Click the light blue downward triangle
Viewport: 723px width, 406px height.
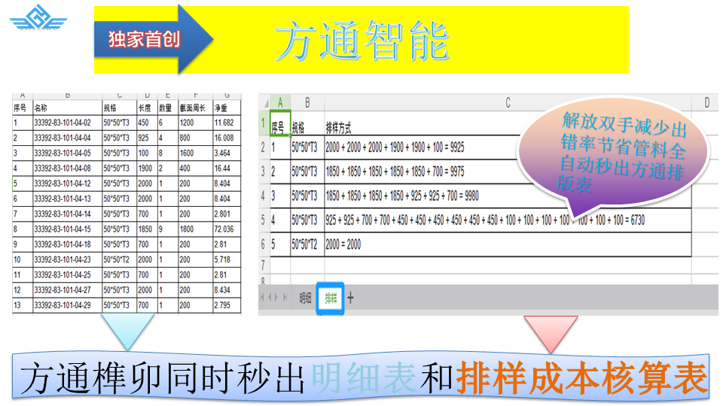pos(127,329)
